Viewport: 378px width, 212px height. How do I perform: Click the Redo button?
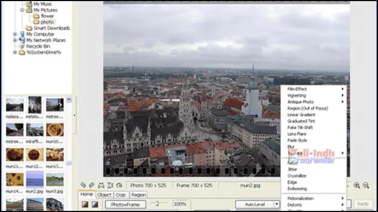coord(363,204)
